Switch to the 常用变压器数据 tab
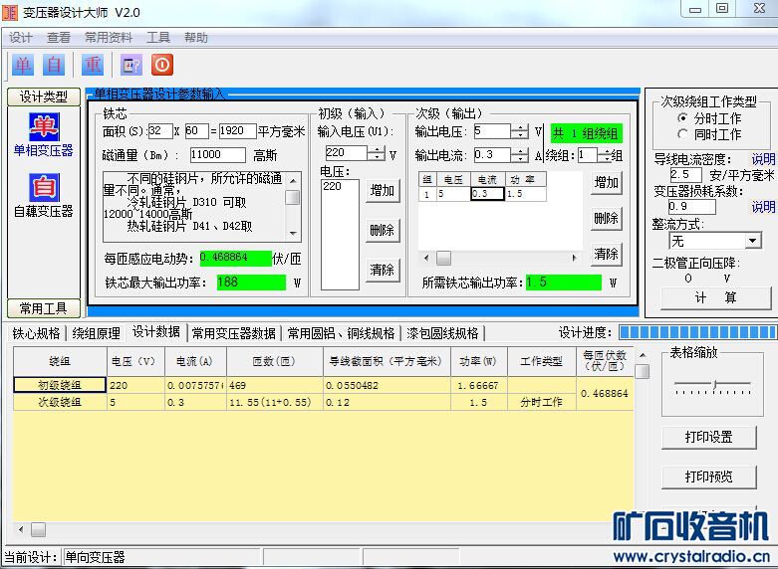 [x=233, y=333]
